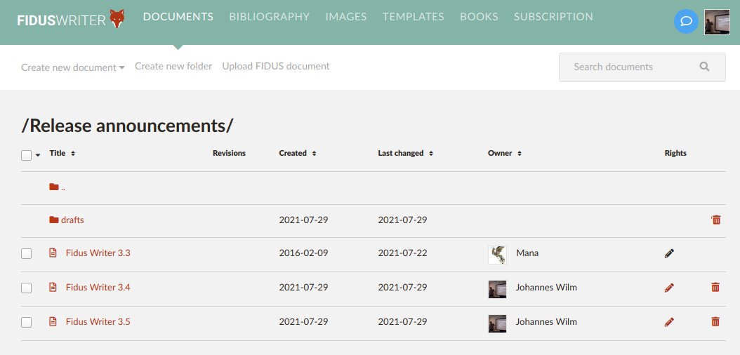Image resolution: width=740 pixels, height=355 pixels.
Task: Open the Fidus Writer 3.3 document
Action: click(x=98, y=253)
